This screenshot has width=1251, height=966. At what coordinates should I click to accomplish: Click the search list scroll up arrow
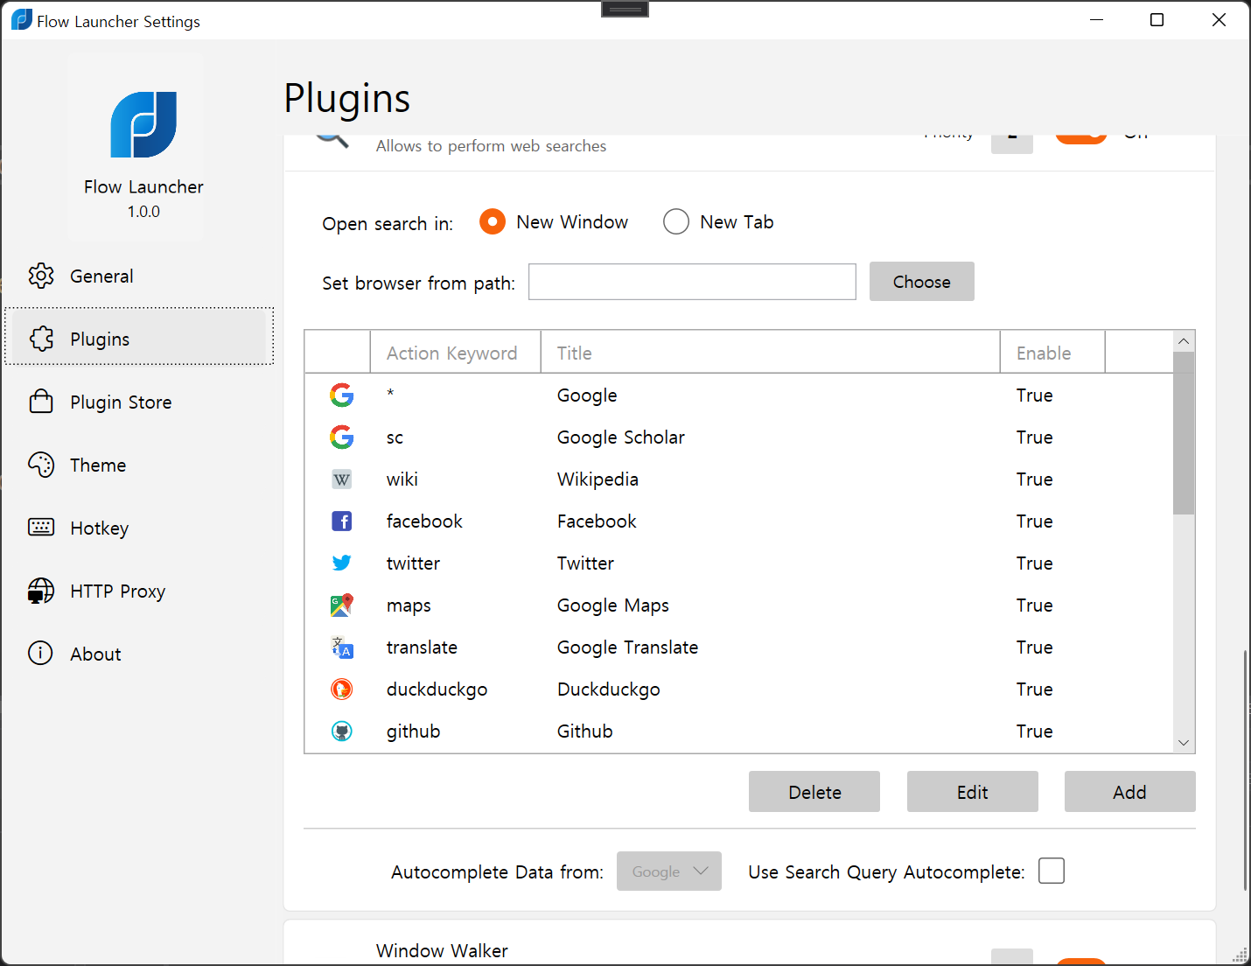click(x=1184, y=341)
